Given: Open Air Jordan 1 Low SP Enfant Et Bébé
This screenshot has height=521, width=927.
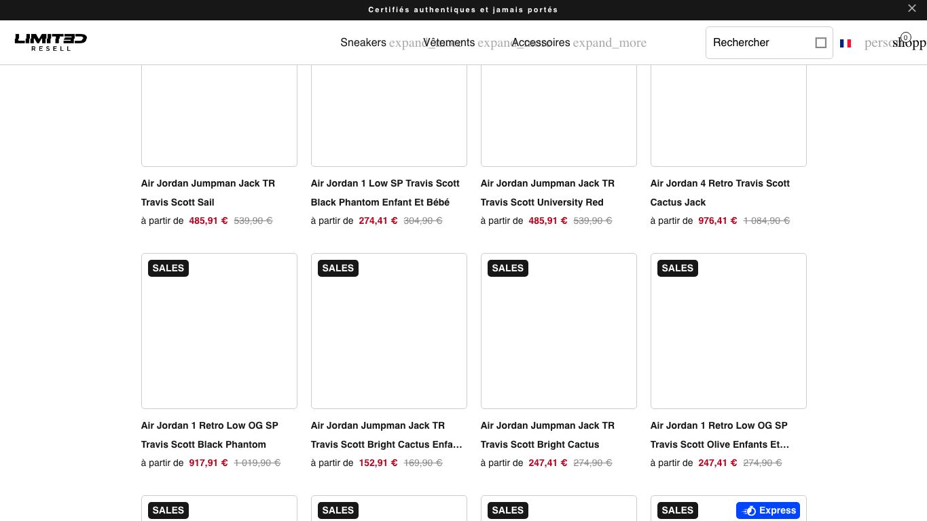Looking at the screenshot, I should click(385, 193).
